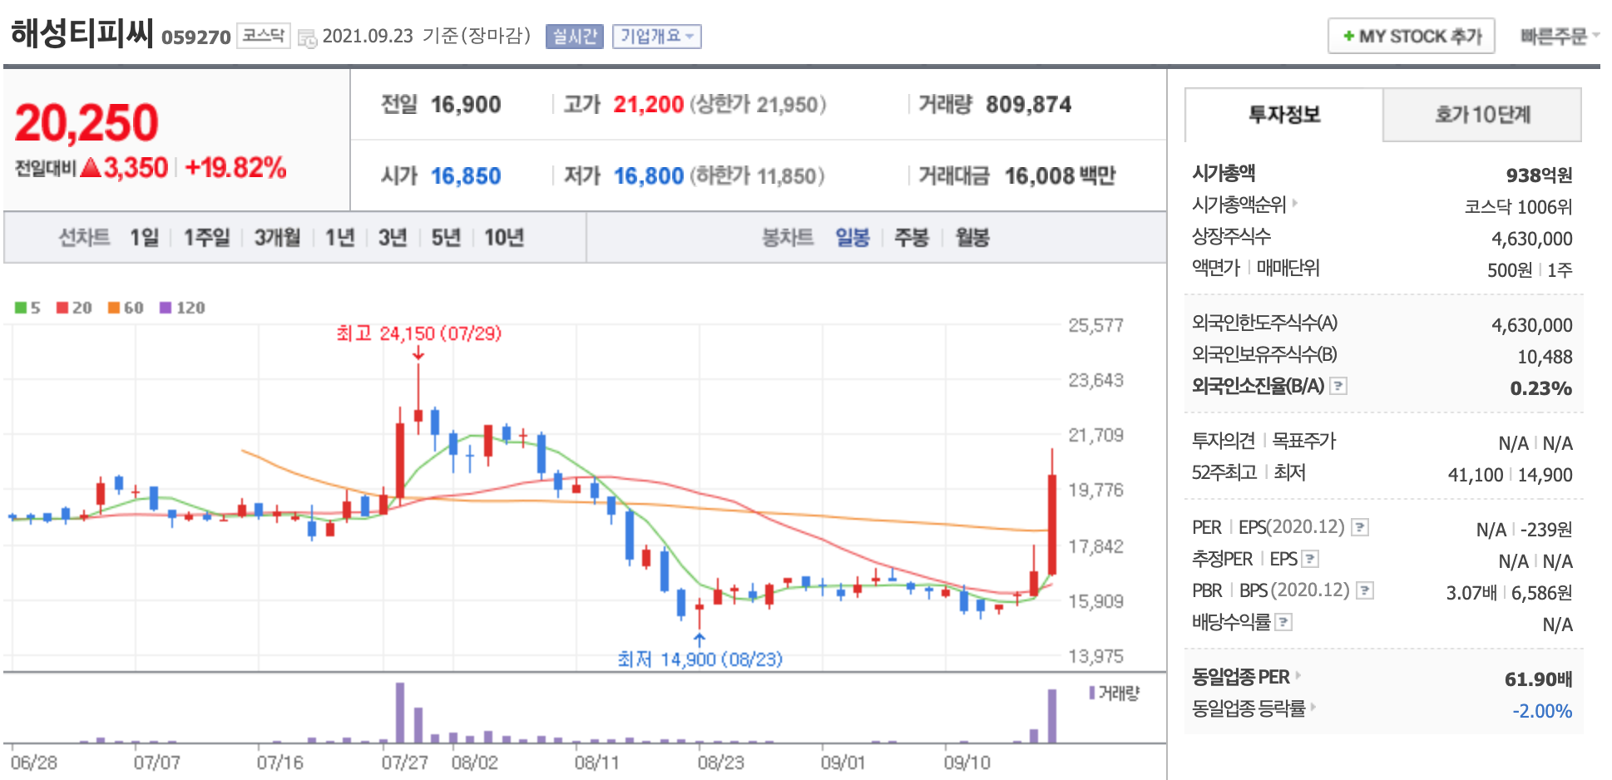The image size is (1612, 780).
Task: Click the 3.07배 PBR value
Action: tap(1471, 593)
